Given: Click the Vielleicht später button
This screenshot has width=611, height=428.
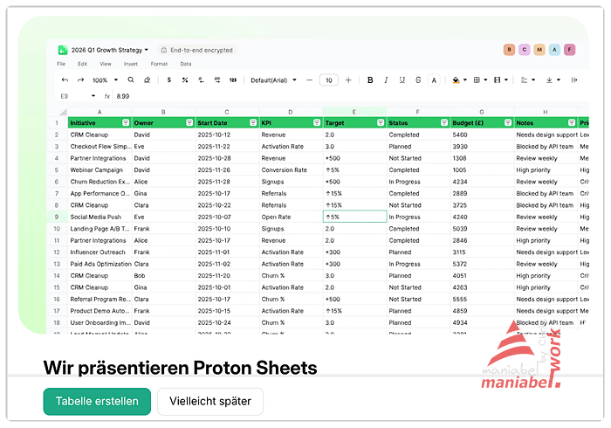Looking at the screenshot, I should pyautogui.click(x=209, y=402).
